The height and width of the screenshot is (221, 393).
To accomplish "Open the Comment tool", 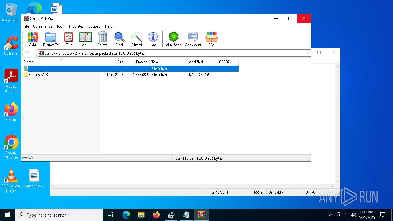I will click(x=193, y=39).
